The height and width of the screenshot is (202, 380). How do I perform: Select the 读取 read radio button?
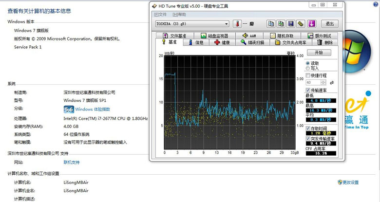coord(308,63)
